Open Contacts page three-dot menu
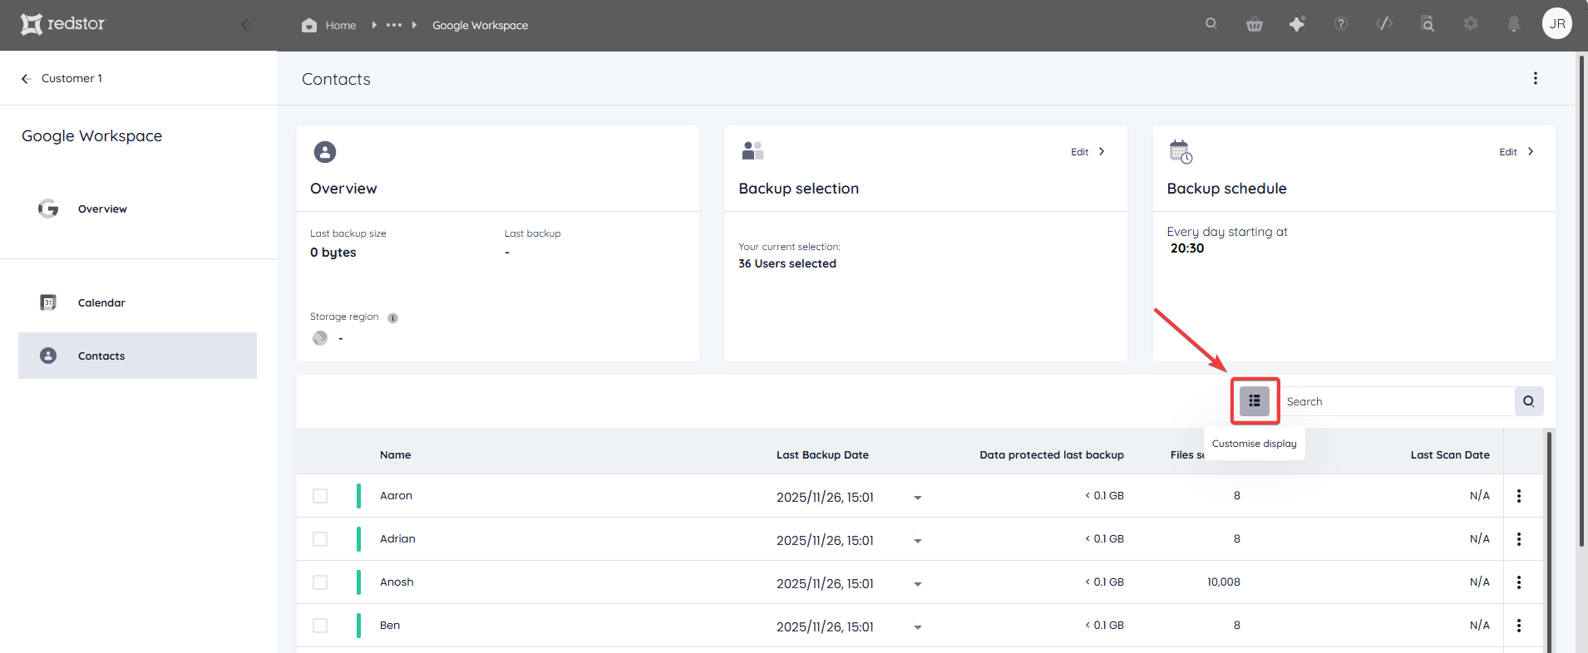 1536,78
